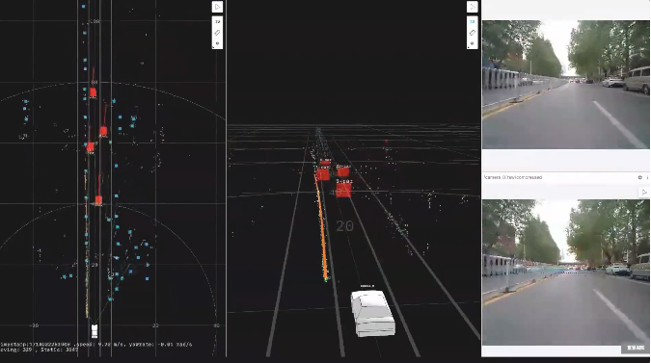This screenshot has height=363, width=651.
Task: Click the camera topic name in panel header
Action: pyautogui.click(x=512, y=177)
